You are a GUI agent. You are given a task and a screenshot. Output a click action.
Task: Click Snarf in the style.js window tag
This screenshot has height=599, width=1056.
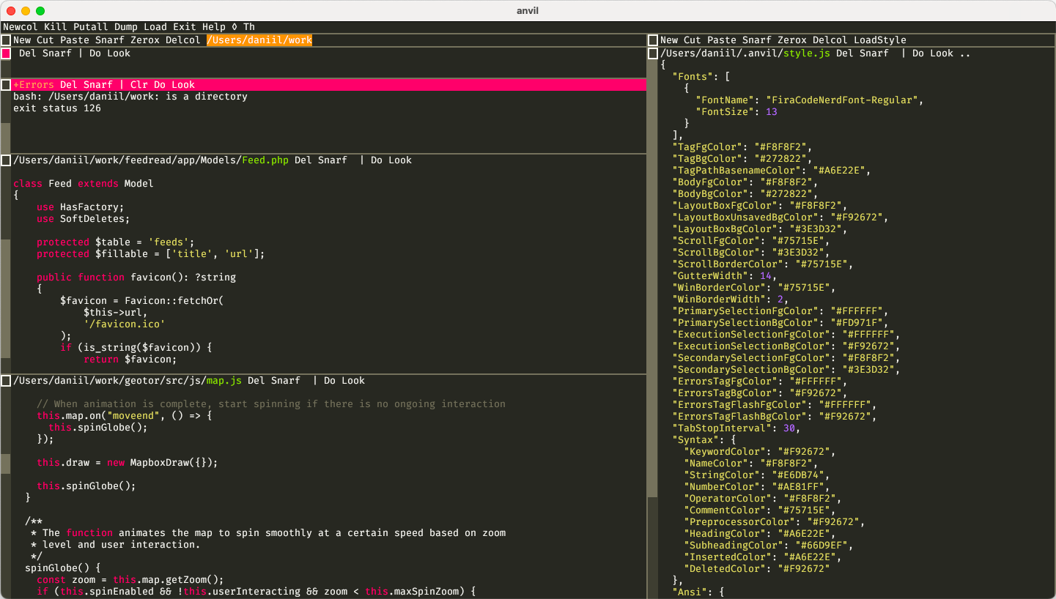[874, 53]
